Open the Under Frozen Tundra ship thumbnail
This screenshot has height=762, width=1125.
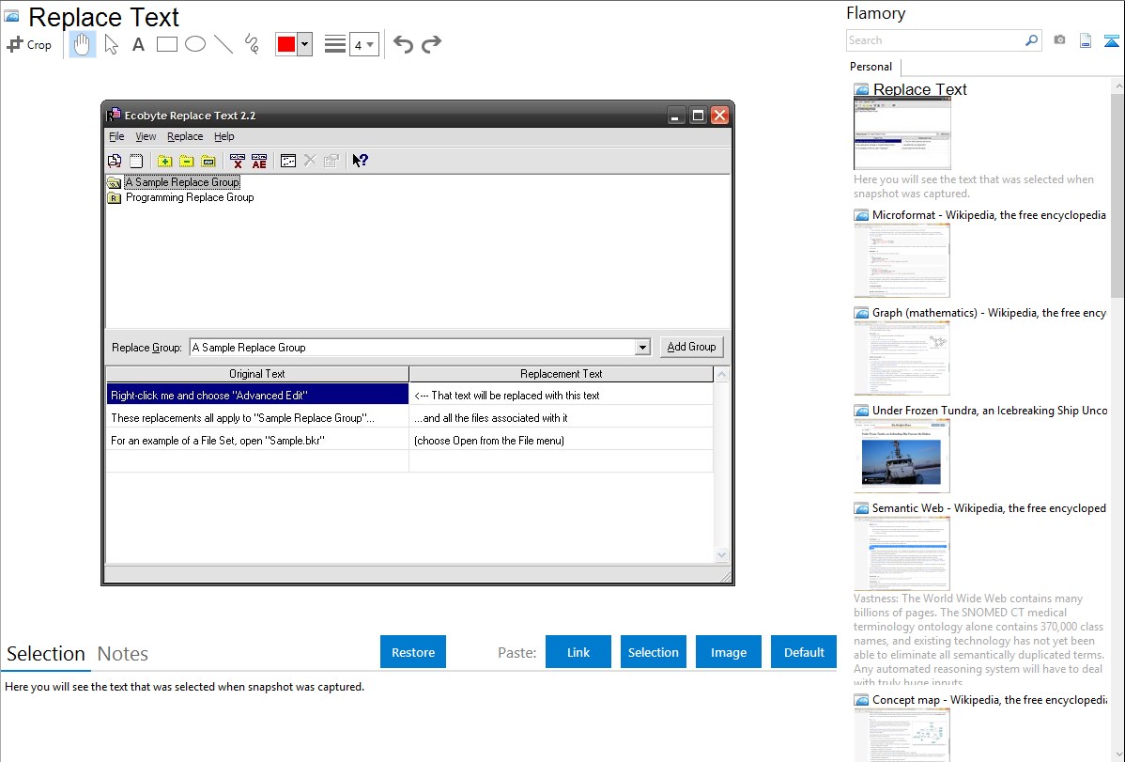pyautogui.click(x=902, y=456)
